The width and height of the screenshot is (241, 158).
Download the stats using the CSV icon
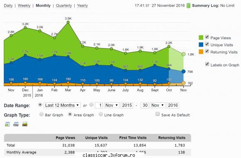(x=16, y=124)
